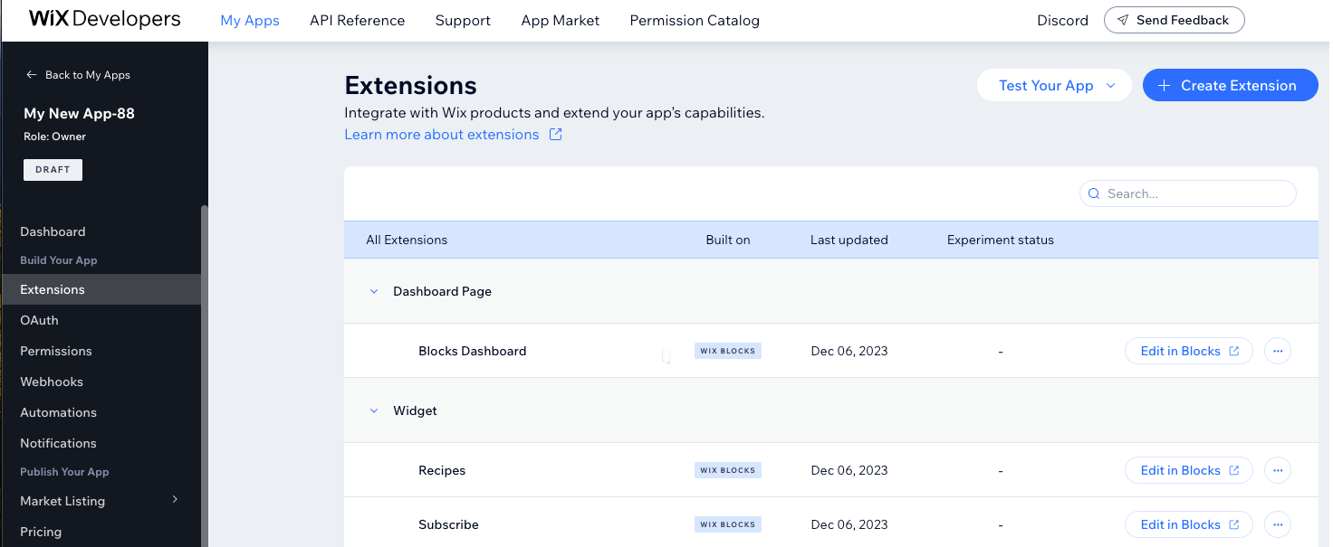Screen dimensions: 1333x547
Task: Open Market Listing in the sidebar
Action: point(62,501)
